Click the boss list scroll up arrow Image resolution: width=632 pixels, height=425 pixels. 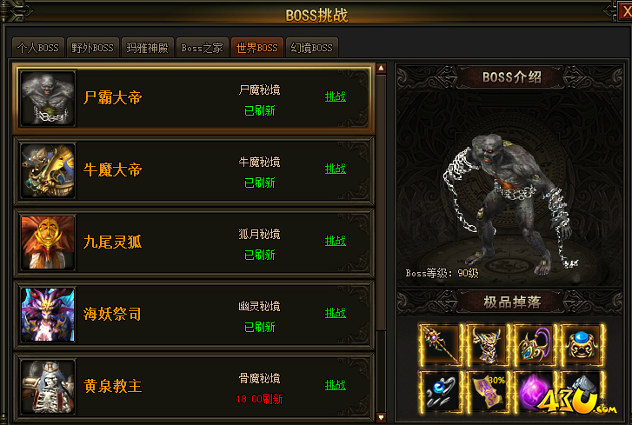coord(381,68)
